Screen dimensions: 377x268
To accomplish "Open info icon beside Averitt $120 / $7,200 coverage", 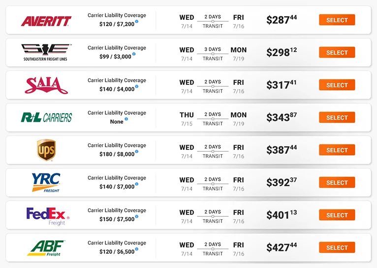I will coord(136,22).
